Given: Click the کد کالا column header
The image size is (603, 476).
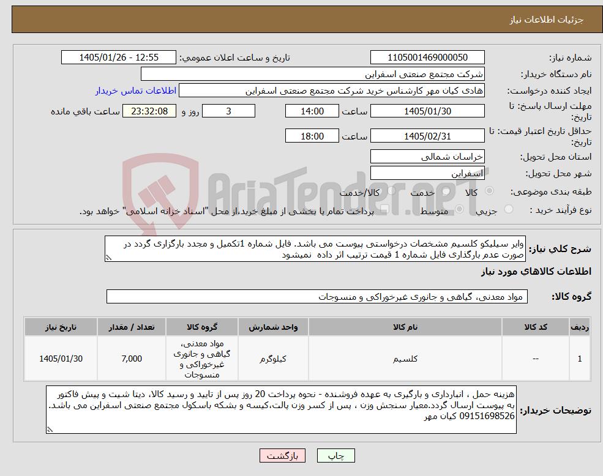Looking at the screenshot, I should [535, 327].
